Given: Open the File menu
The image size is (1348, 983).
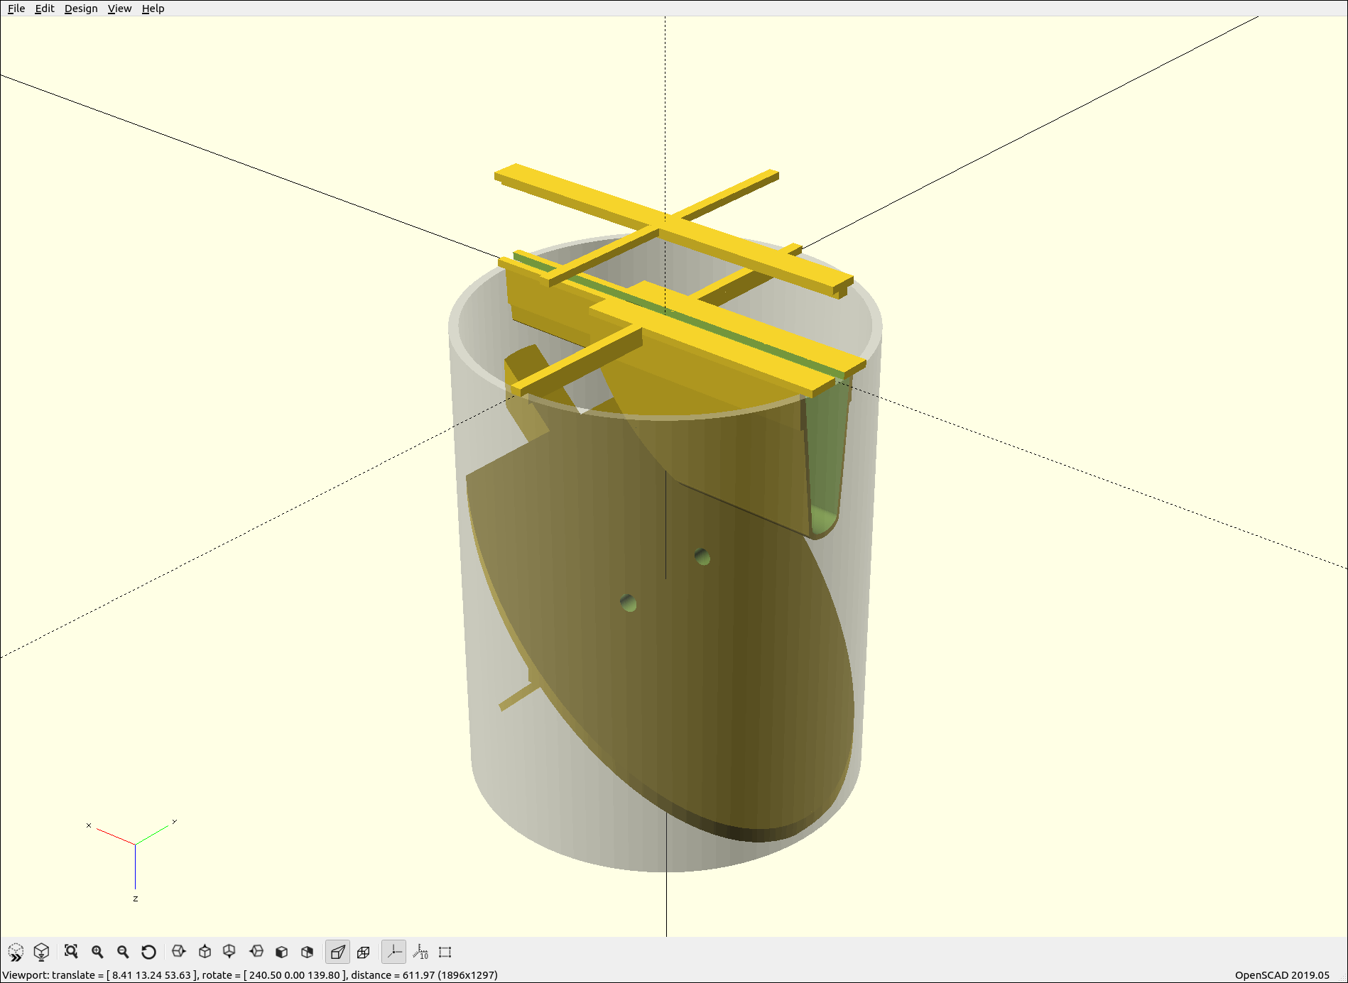Looking at the screenshot, I should 16,9.
